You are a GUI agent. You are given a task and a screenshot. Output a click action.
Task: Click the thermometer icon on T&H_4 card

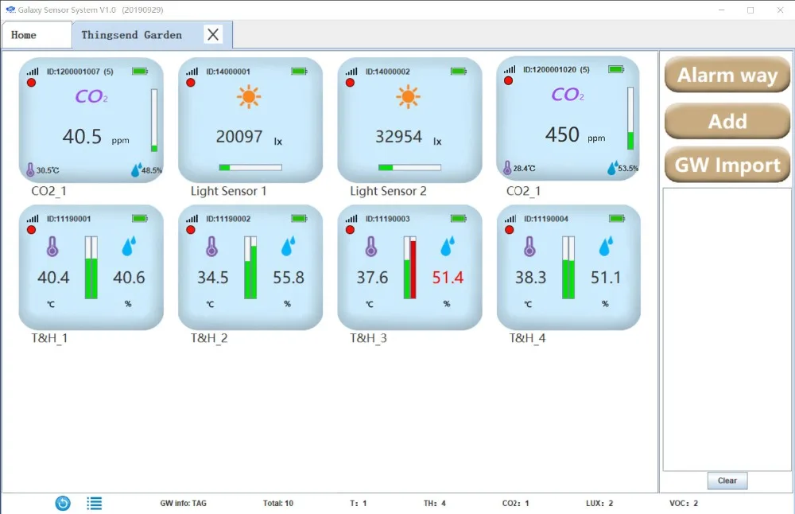pos(529,247)
